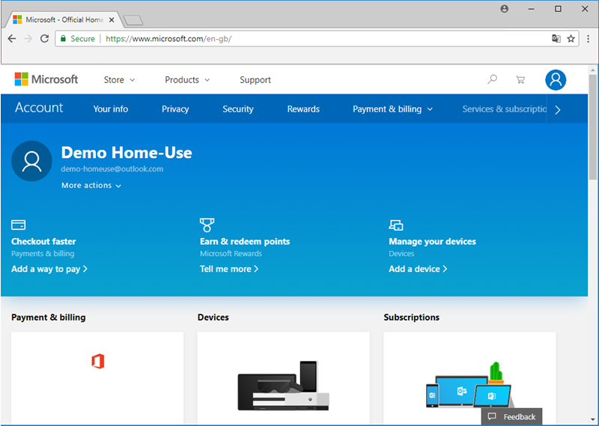Click the Payment & billing section heading
Viewport: 599px width, 426px height.
coord(49,317)
